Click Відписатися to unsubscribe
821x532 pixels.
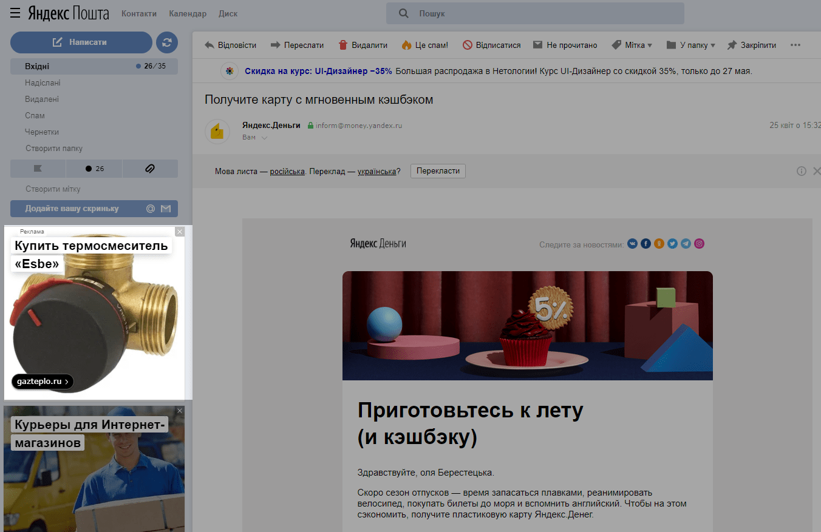pyautogui.click(x=491, y=45)
